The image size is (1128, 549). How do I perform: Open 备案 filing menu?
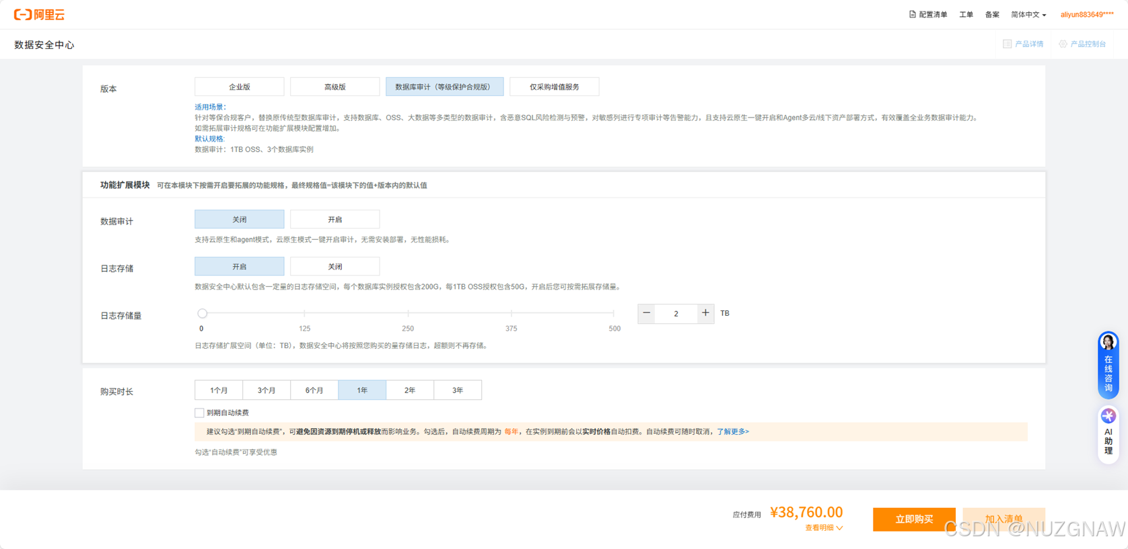coord(992,14)
